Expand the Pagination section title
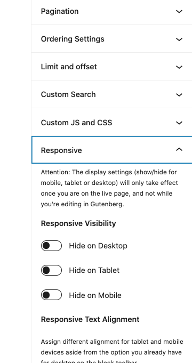This screenshot has width=192, height=363. 60,11
